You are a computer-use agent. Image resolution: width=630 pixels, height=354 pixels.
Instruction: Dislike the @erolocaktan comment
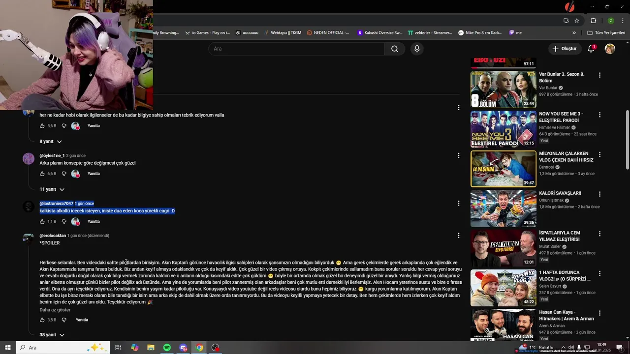click(x=64, y=320)
